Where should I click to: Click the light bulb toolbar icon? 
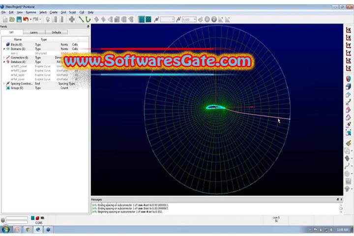click(47, 20)
